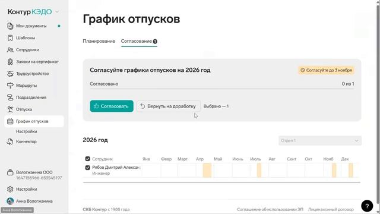Click the organization briefcase icon
The image size is (380, 214).
point(10,172)
